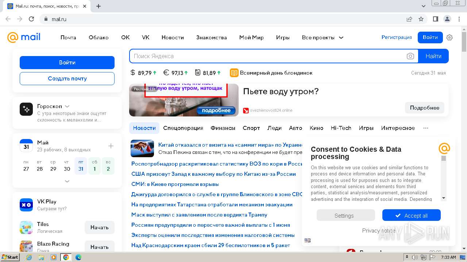Open the Кино news tab

tap(316, 128)
